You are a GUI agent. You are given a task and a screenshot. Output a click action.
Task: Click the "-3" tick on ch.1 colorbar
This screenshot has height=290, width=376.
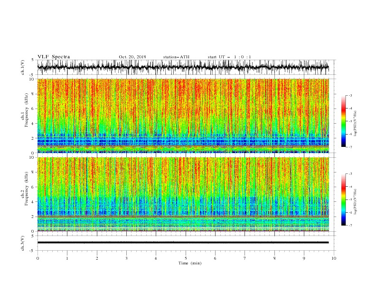350,95
